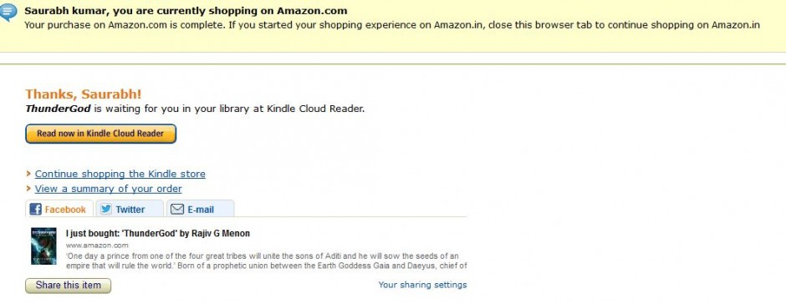Click the Twitter bird icon
The image size is (786, 304).
coord(105,210)
